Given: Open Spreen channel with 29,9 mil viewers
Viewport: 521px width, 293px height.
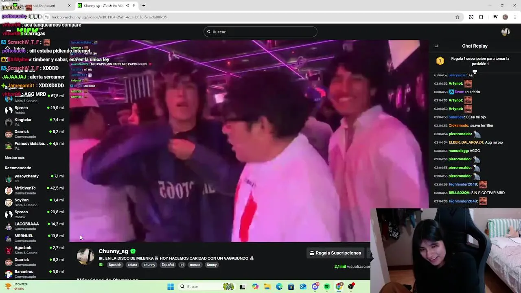Looking at the screenshot, I should point(34,110).
